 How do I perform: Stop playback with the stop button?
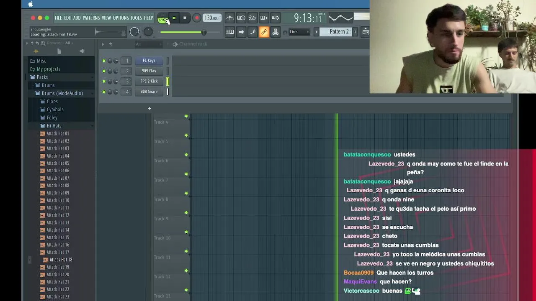pos(185,18)
